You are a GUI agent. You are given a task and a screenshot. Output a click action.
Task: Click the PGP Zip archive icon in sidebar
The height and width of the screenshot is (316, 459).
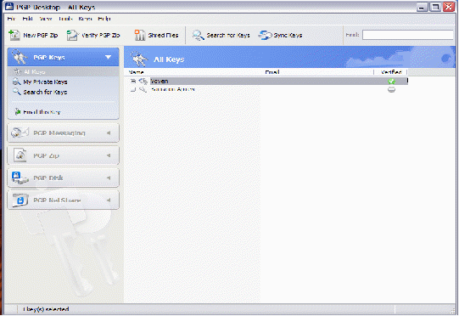20,155
